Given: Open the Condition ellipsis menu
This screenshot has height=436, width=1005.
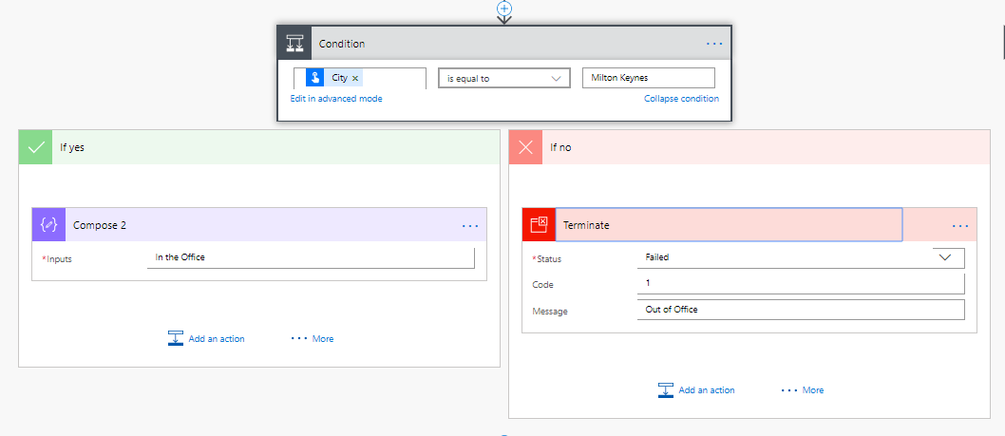Looking at the screenshot, I should (714, 44).
